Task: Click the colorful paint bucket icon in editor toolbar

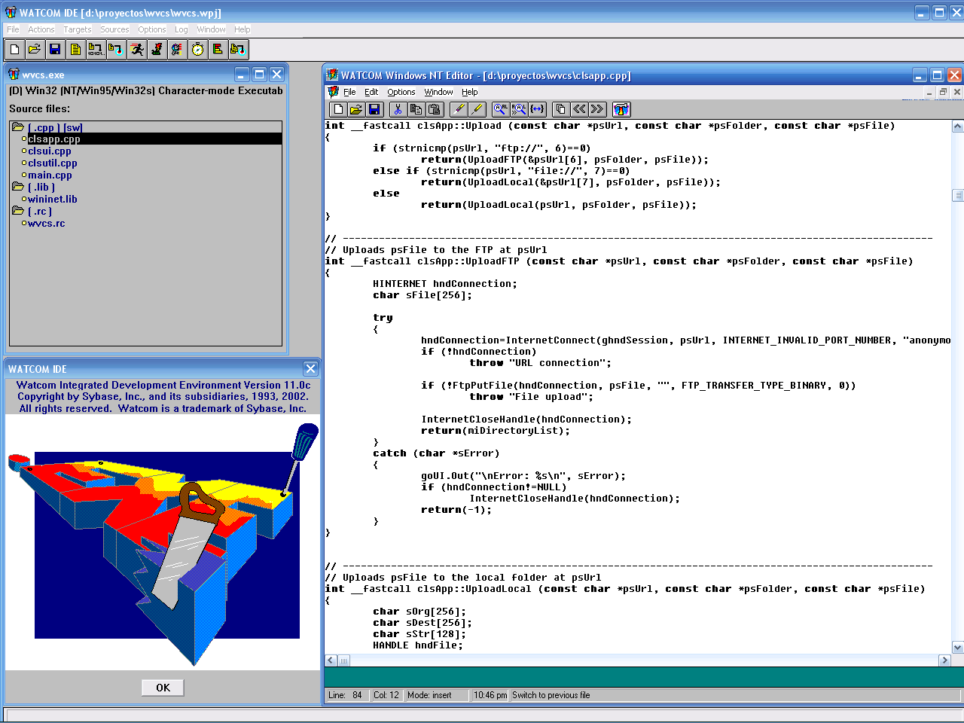Action: (621, 109)
